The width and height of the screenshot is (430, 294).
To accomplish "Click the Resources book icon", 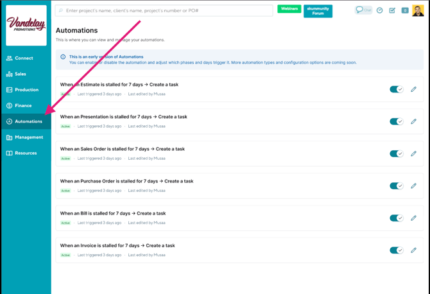I will tap(10, 153).
